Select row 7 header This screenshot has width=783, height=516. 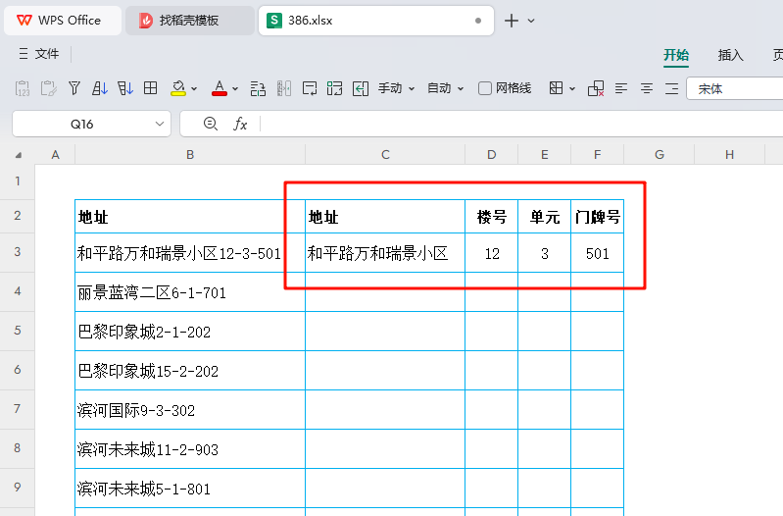point(18,408)
